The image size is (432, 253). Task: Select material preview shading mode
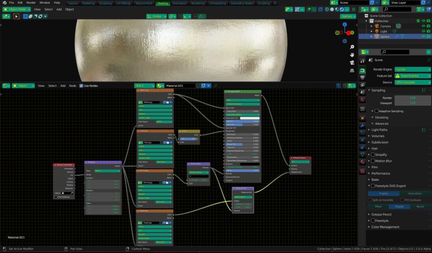pos(337,9)
